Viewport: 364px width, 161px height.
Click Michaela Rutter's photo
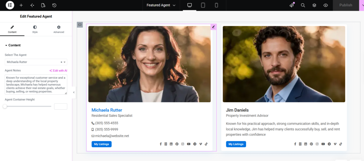[x=150, y=64]
